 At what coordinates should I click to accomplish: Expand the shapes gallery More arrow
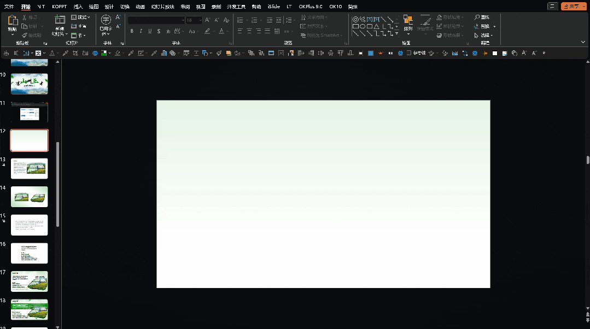pyautogui.click(x=396, y=34)
